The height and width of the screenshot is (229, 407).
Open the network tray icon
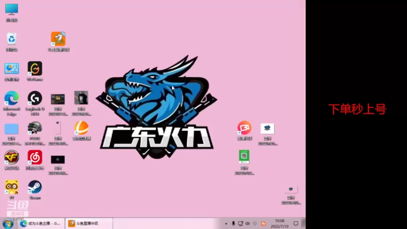pos(241,223)
